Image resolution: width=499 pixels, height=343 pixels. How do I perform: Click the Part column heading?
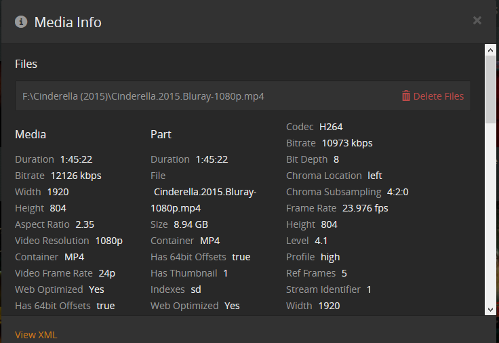[x=161, y=135]
